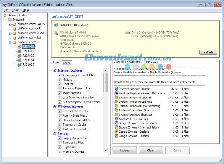This screenshot has width=224, height=164.
Task: Click the piriform.com\IT group icon
Action: (15, 42)
